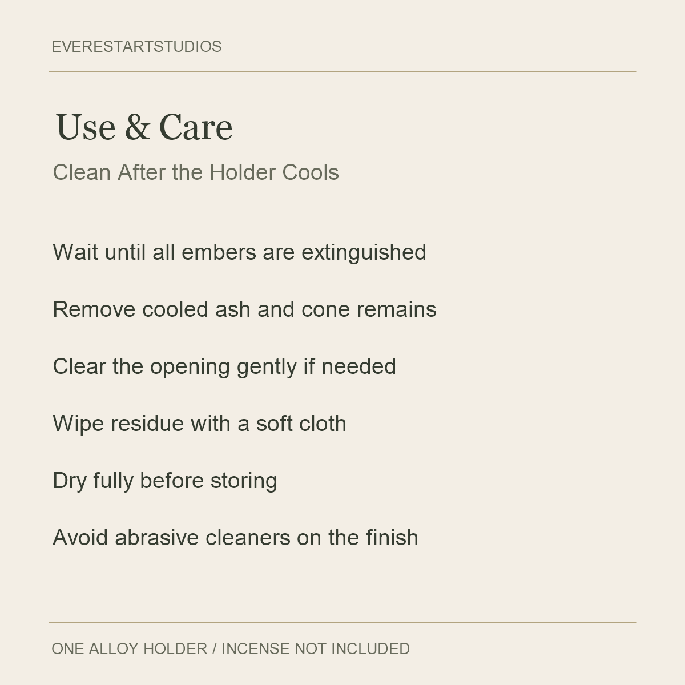Image resolution: width=685 pixels, height=685 pixels.
Task: Click the bottom horizontal divider line
Action: tap(342, 622)
